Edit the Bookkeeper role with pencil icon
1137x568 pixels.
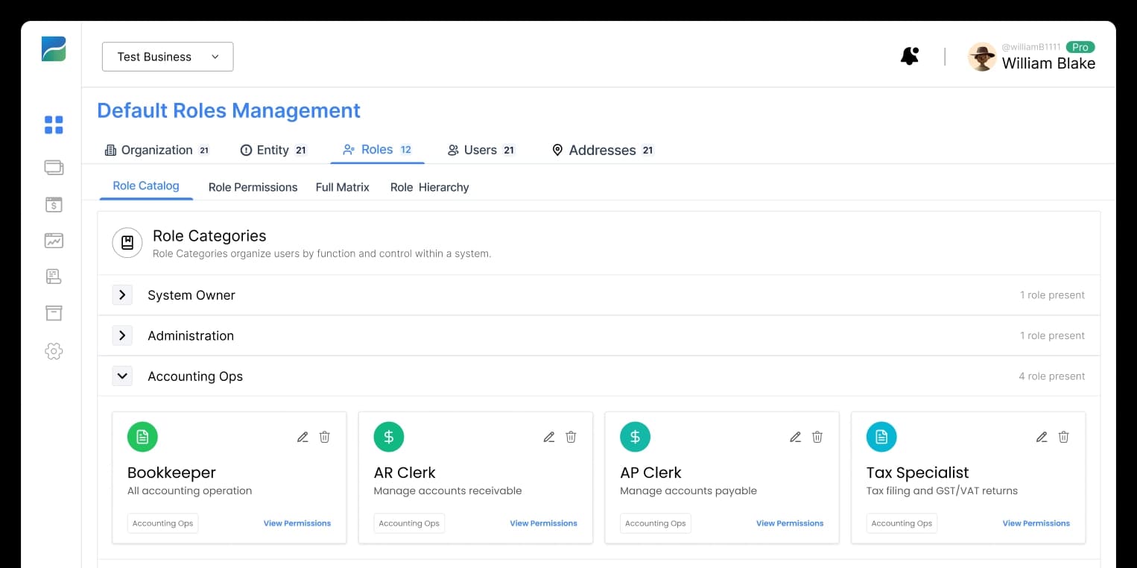click(x=303, y=437)
